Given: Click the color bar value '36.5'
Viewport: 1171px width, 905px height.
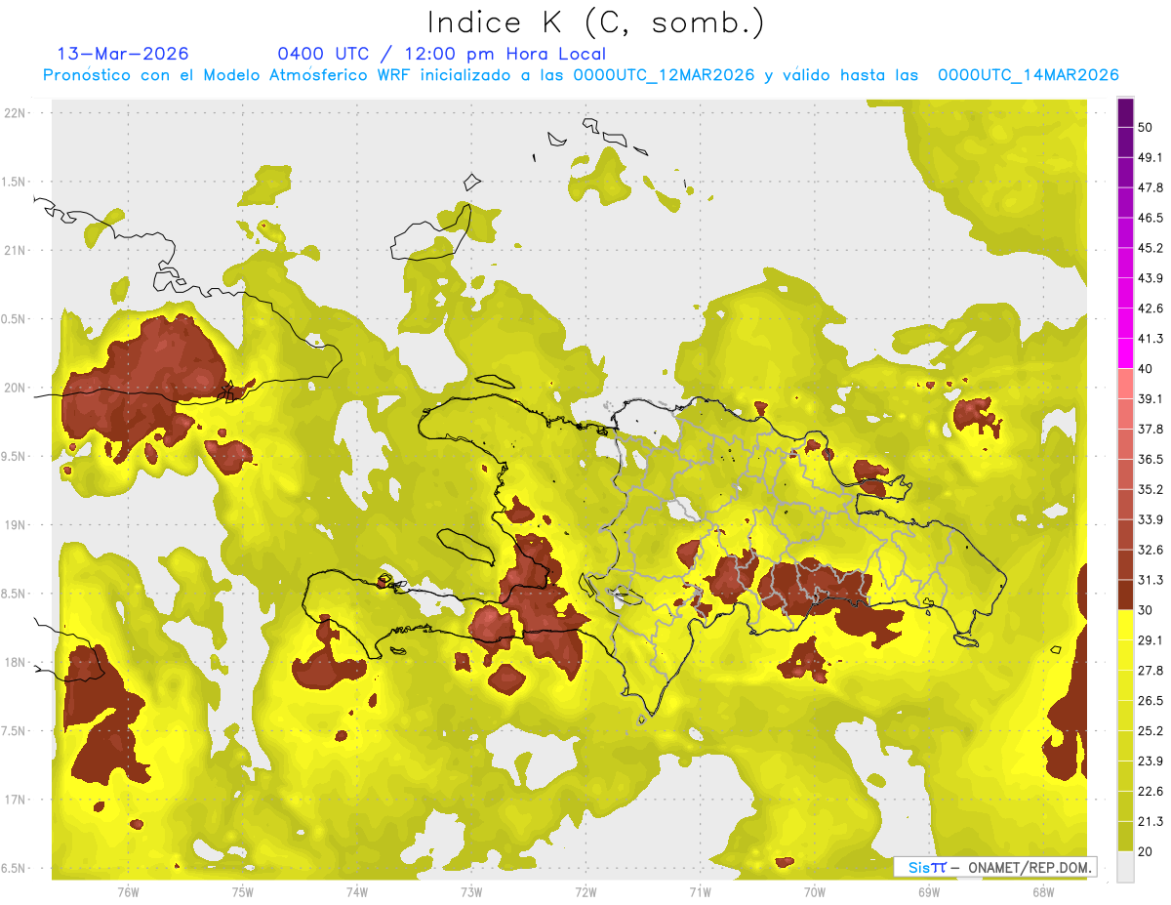Looking at the screenshot, I should (x=1151, y=459).
